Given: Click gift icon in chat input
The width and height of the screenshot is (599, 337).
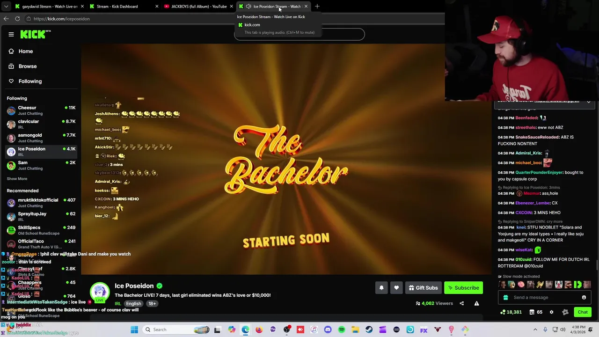Looking at the screenshot, I should click(505, 297).
